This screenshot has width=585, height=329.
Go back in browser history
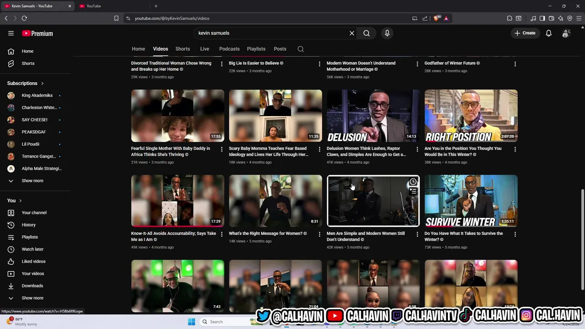(6, 18)
